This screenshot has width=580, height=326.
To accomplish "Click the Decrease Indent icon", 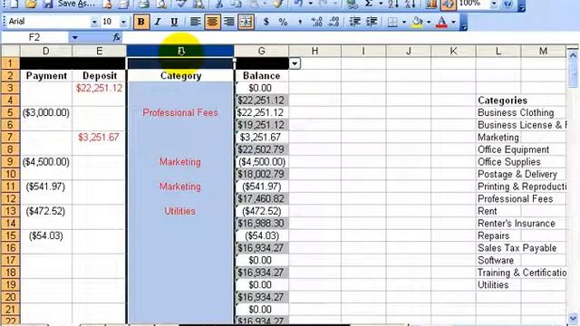I will pos(354,22).
